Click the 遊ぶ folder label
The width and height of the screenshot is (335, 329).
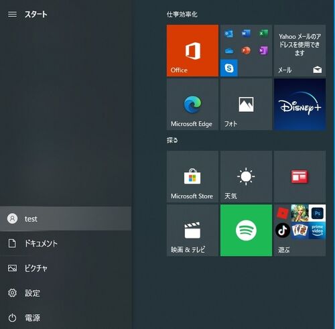(283, 250)
